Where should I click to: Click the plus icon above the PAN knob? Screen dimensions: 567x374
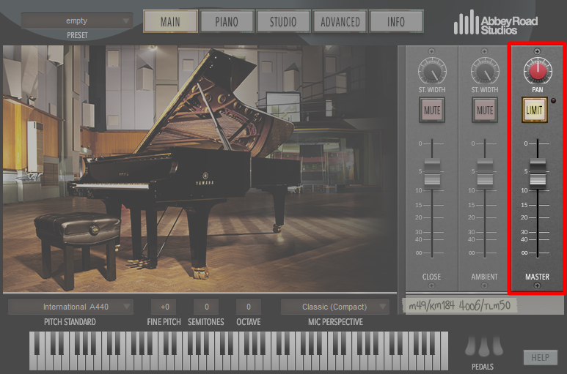click(537, 51)
